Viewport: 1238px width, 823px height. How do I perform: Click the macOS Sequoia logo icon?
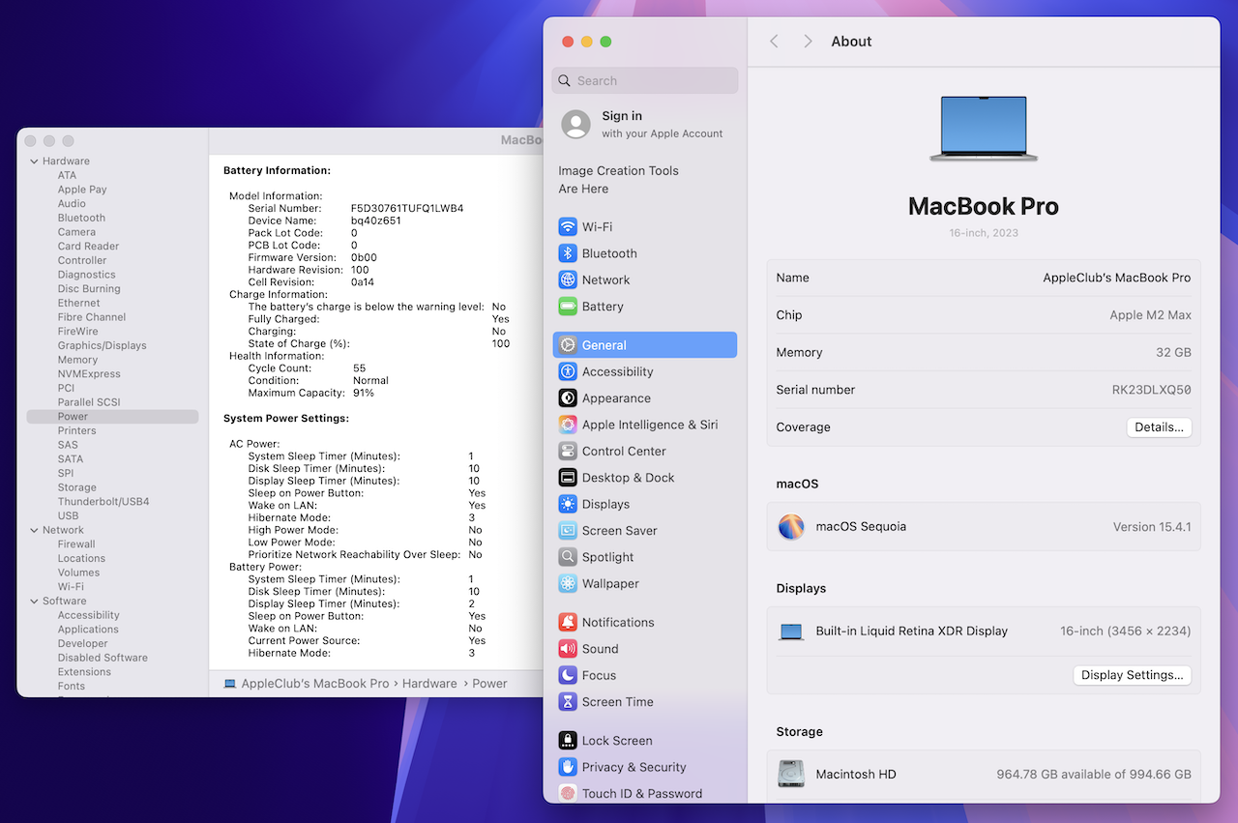(791, 527)
